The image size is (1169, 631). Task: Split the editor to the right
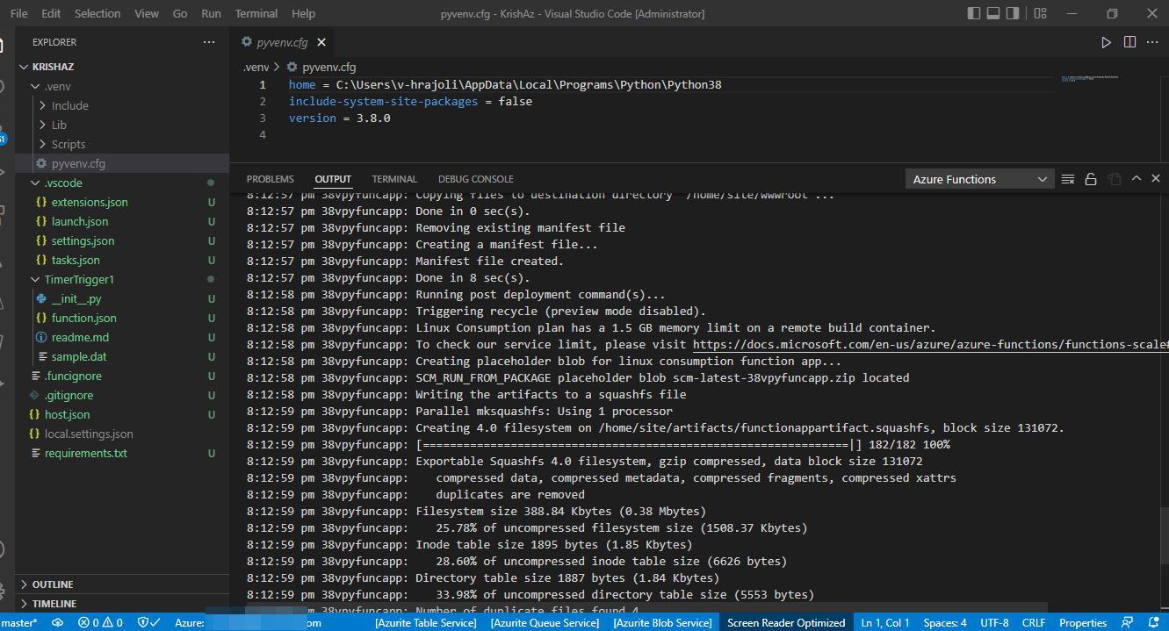pos(1129,42)
